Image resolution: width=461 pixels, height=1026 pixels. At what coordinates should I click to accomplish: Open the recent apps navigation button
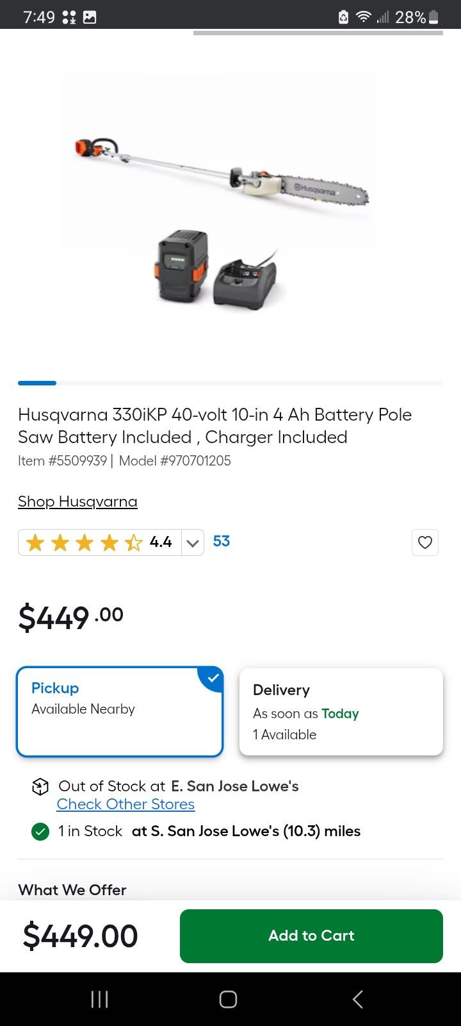coord(99,999)
